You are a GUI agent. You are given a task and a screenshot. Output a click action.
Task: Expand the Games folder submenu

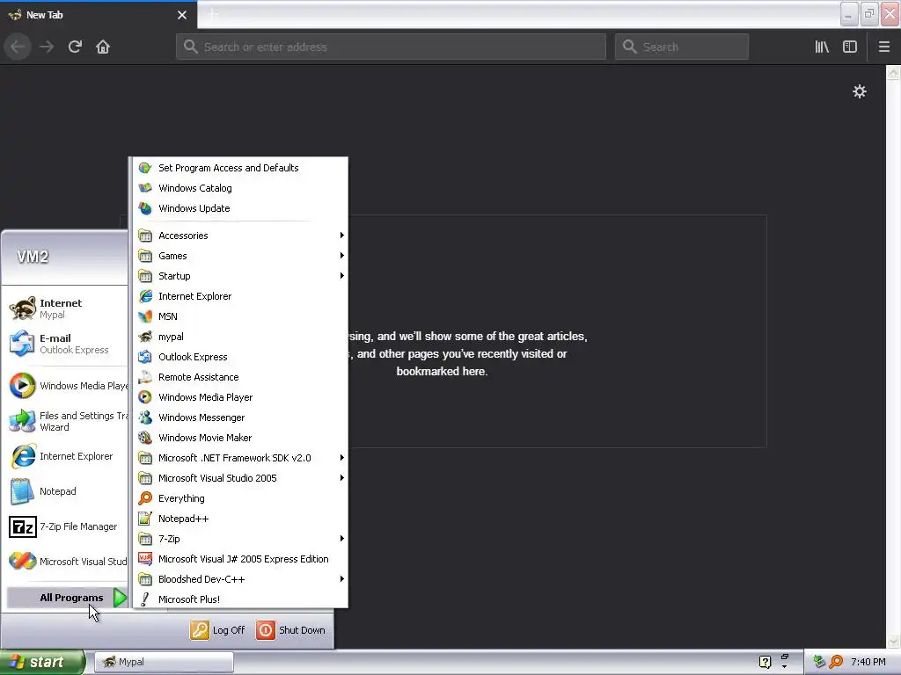240,256
